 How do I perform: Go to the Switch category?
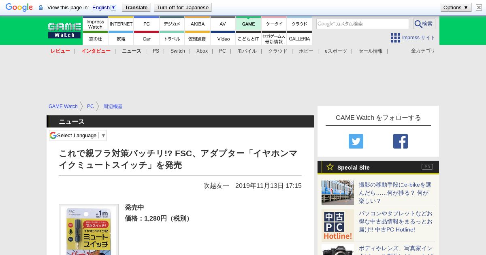(177, 51)
